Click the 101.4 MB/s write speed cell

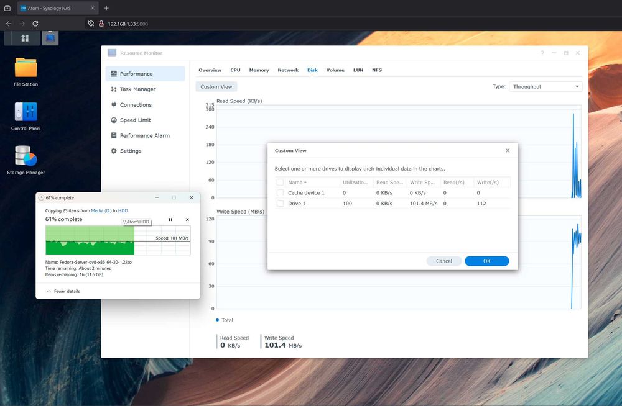(424, 203)
